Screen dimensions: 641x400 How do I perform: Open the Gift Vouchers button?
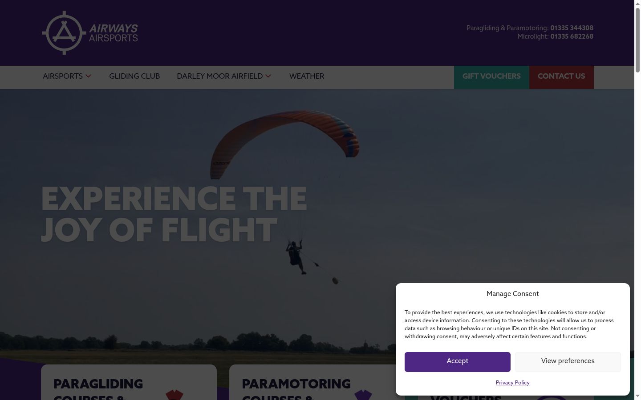(491, 77)
